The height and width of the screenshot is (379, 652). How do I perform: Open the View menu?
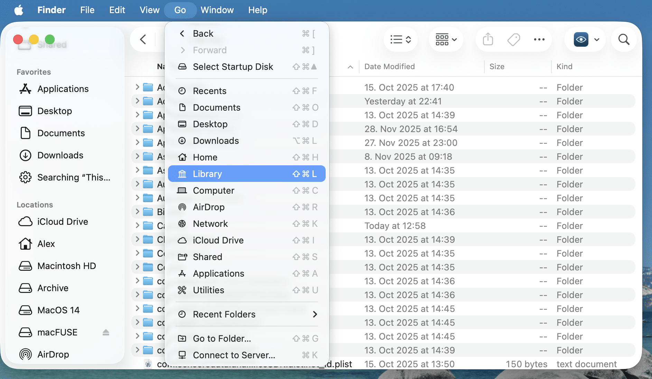149,10
